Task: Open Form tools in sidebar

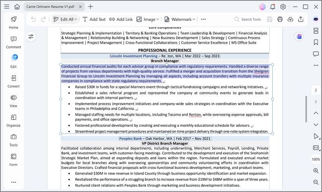Action: point(14,160)
